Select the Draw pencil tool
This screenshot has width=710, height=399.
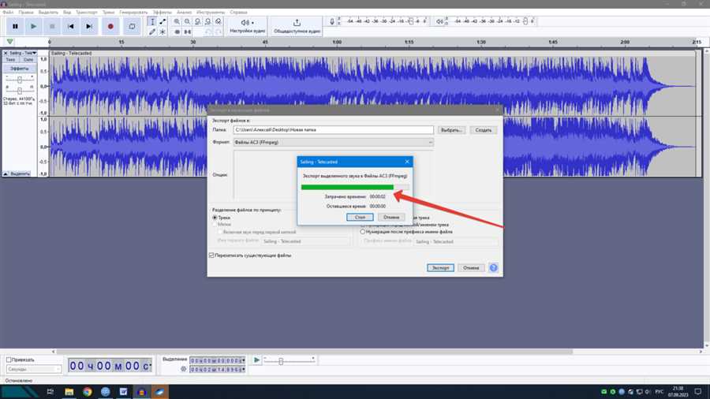152,32
